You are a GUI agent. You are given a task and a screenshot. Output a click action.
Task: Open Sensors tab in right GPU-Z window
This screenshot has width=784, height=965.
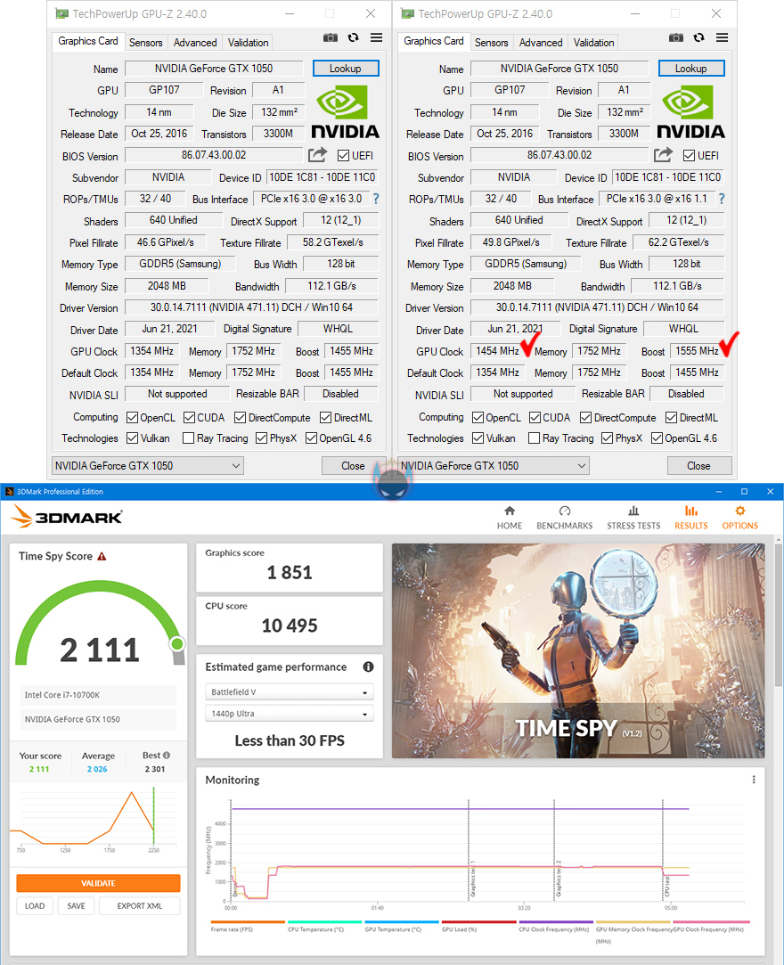(492, 43)
